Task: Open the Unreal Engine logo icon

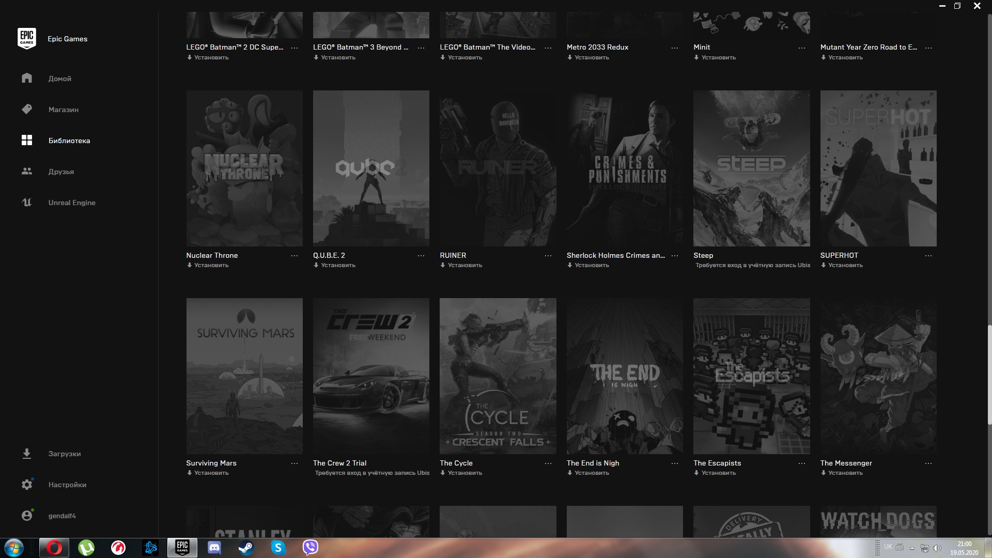Action: tap(27, 202)
